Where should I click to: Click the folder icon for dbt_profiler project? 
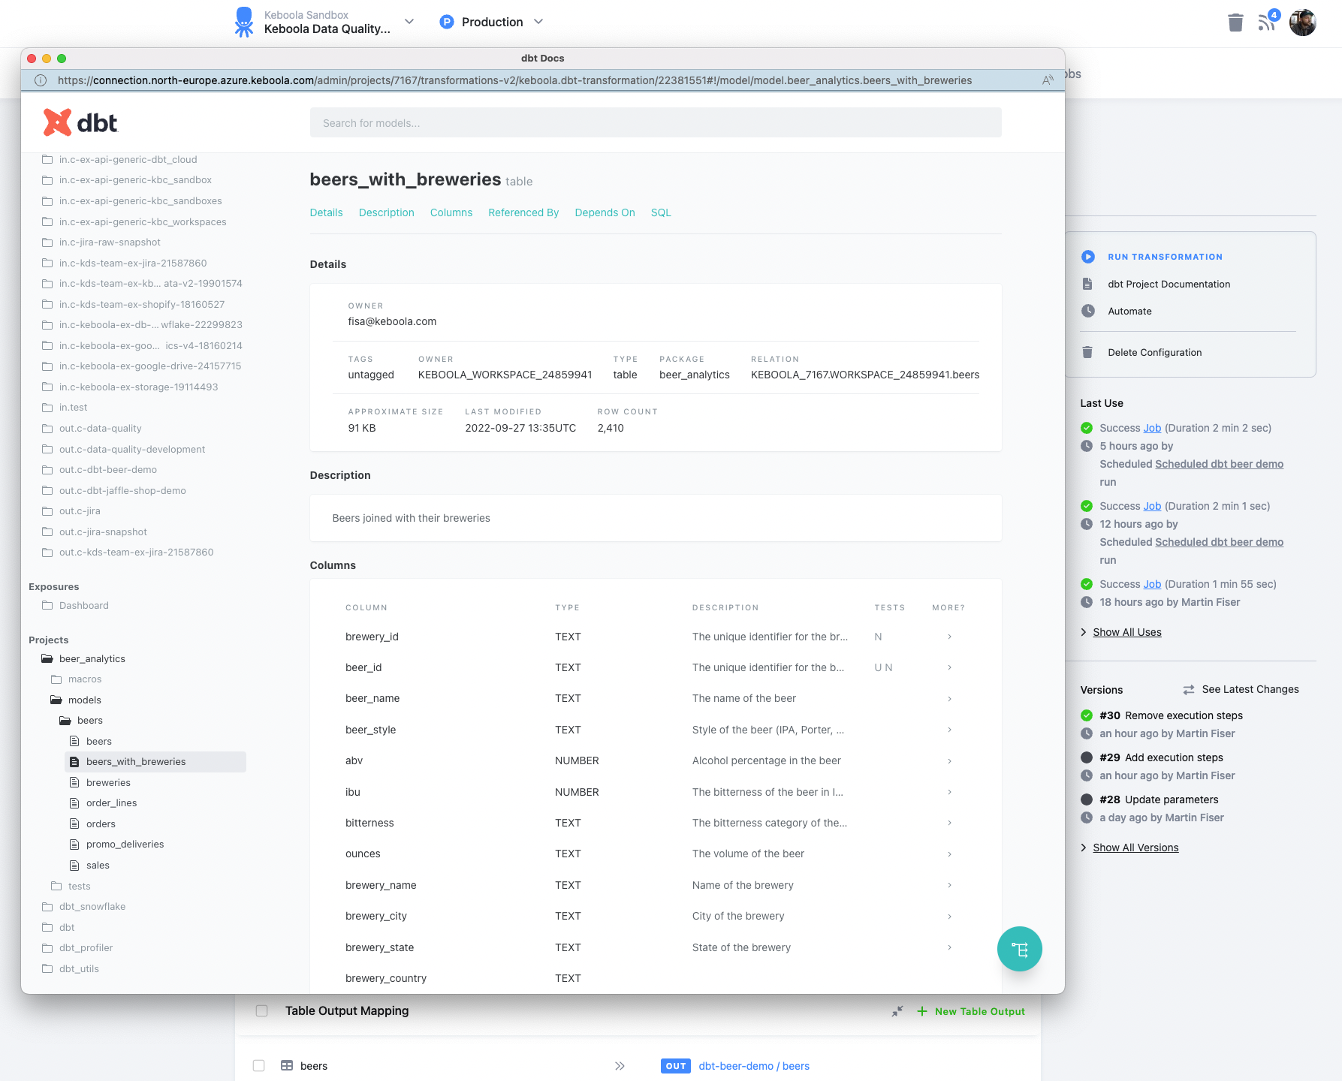(x=47, y=947)
